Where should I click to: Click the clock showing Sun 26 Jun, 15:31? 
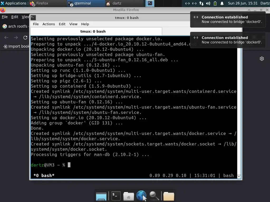tap(243, 3)
